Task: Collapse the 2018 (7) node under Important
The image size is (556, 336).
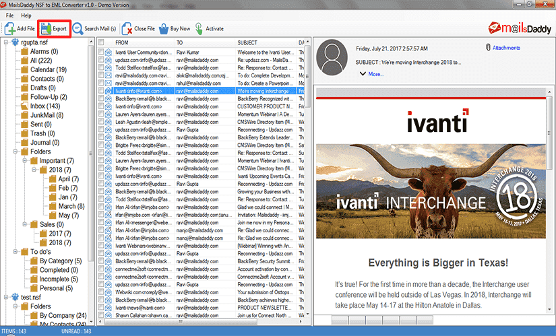Action: tap(34, 170)
